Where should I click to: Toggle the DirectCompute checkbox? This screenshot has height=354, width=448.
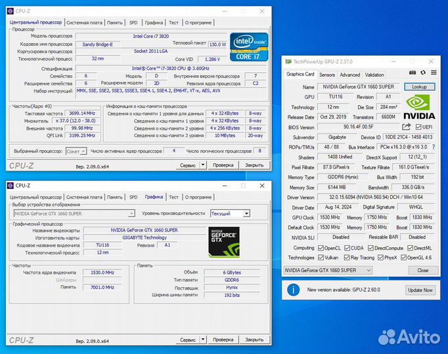point(371,248)
